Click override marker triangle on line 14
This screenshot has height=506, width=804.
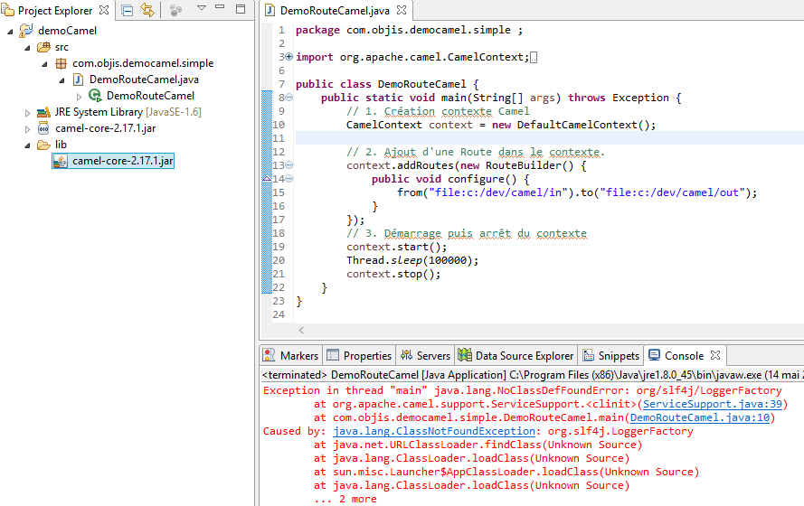click(x=267, y=179)
